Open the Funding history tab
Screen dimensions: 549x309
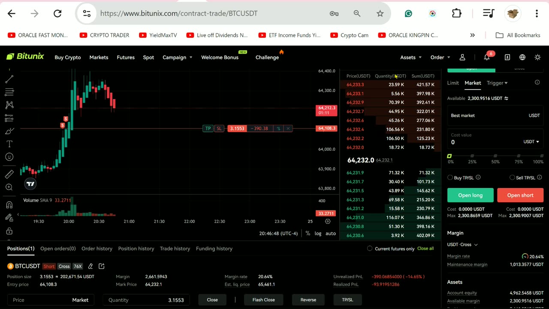pos(214,248)
